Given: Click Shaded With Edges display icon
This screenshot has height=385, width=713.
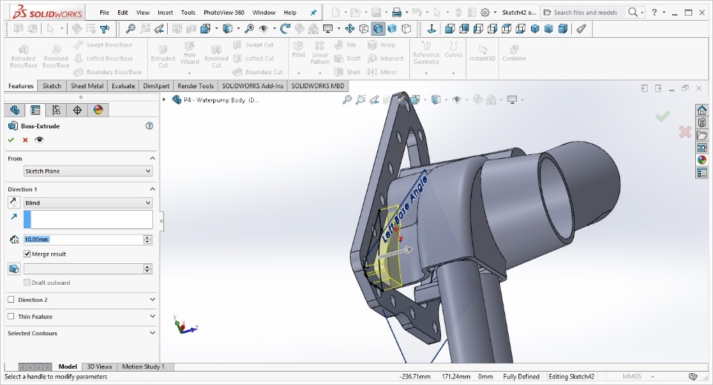Looking at the screenshot, I should pos(378,29).
